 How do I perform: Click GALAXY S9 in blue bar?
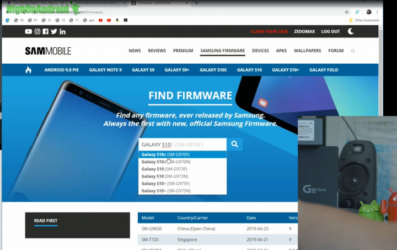143,70
